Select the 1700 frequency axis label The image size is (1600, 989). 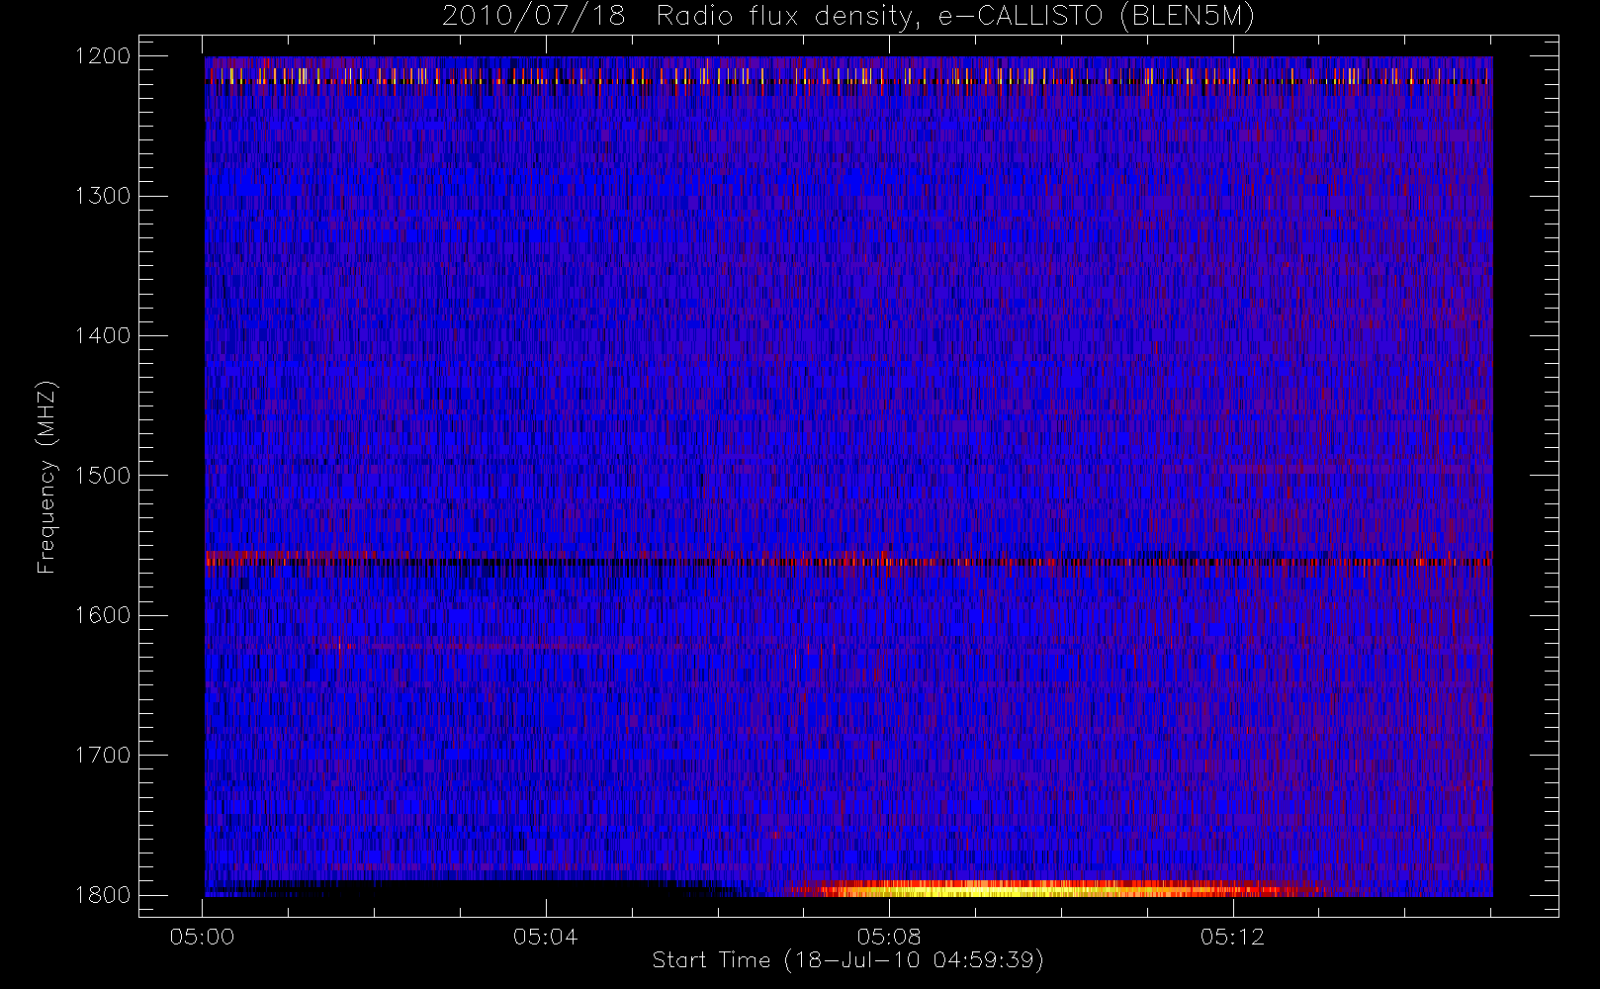click(103, 755)
